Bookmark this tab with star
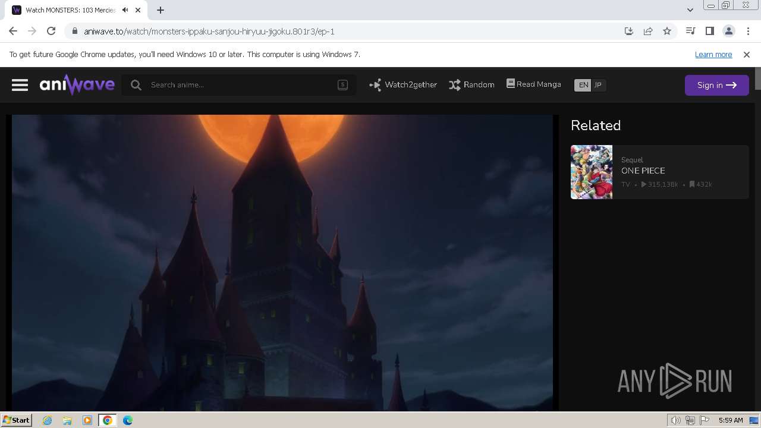 667,31
